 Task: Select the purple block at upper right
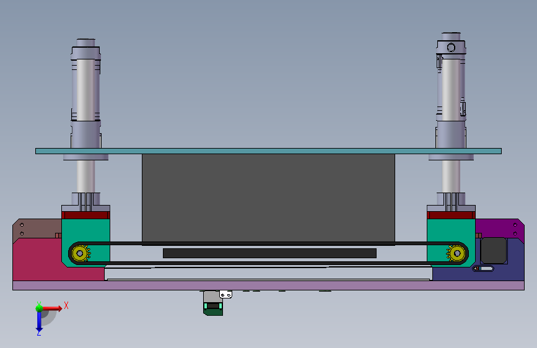(500, 228)
